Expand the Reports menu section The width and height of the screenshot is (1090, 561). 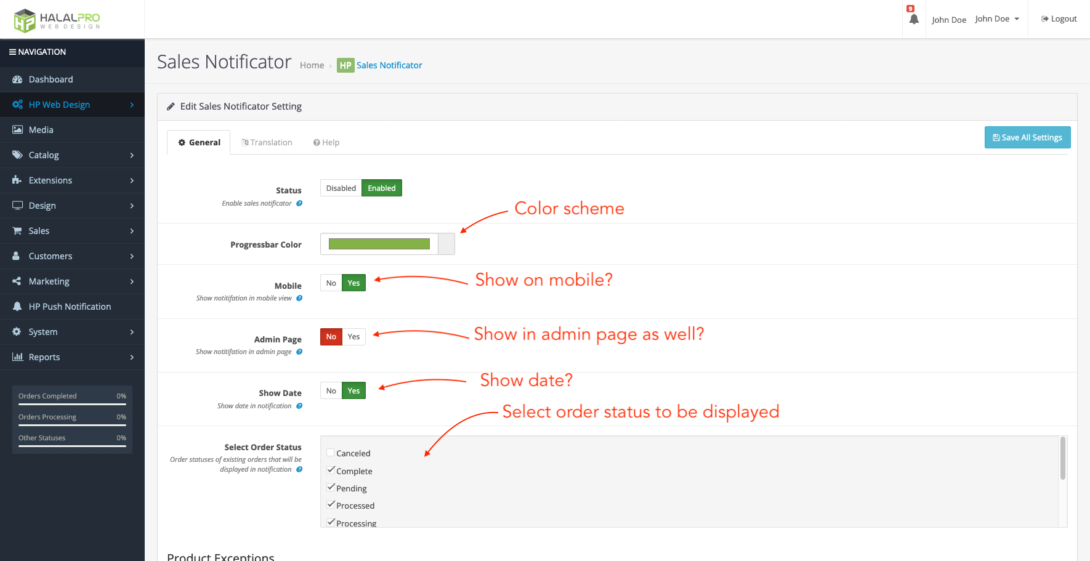click(72, 357)
